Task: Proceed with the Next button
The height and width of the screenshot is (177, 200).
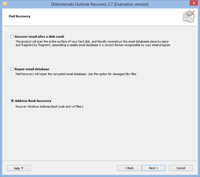Action: 154,168
